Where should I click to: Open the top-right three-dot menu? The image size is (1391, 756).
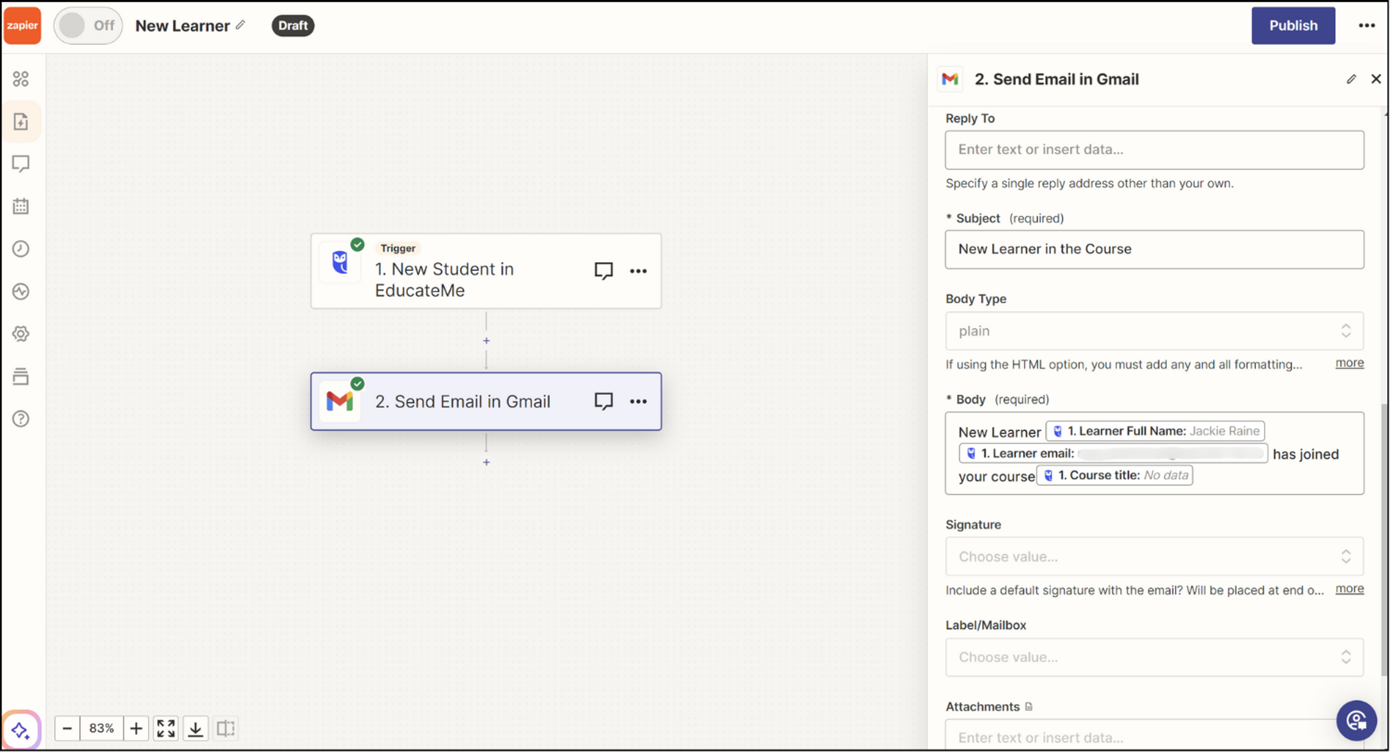pos(1366,25)
